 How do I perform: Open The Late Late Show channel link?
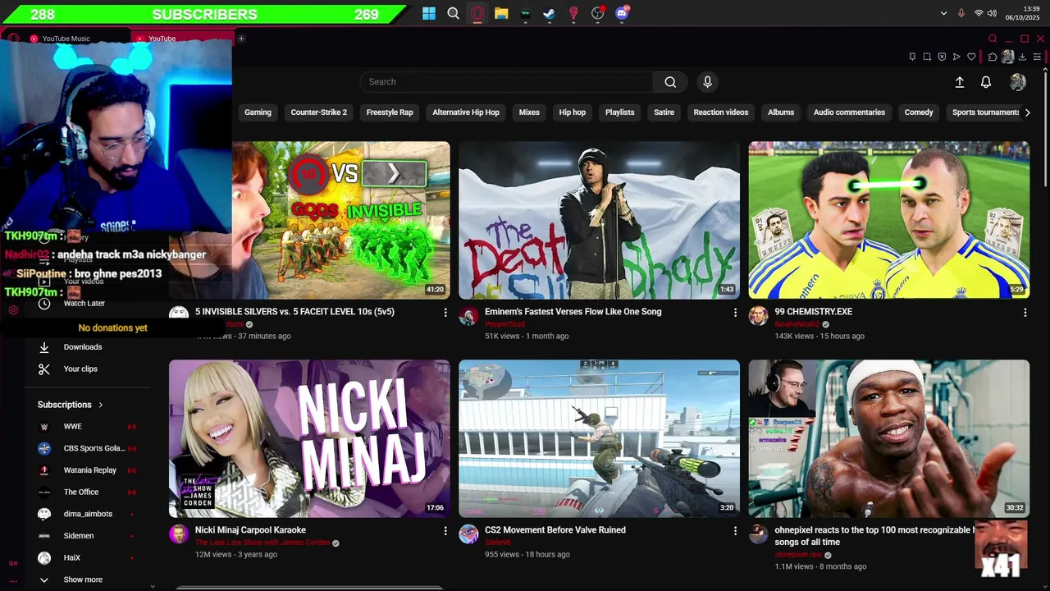point(262,543)
